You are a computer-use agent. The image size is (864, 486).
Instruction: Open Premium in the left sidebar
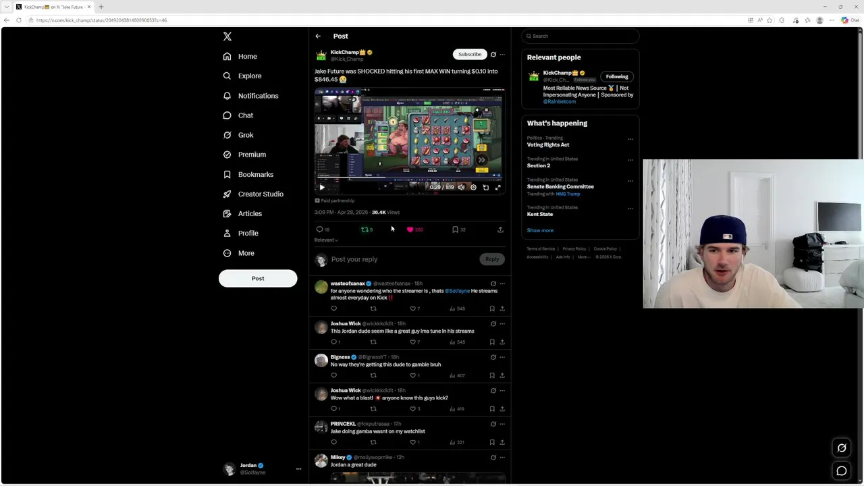pos(244,155)
